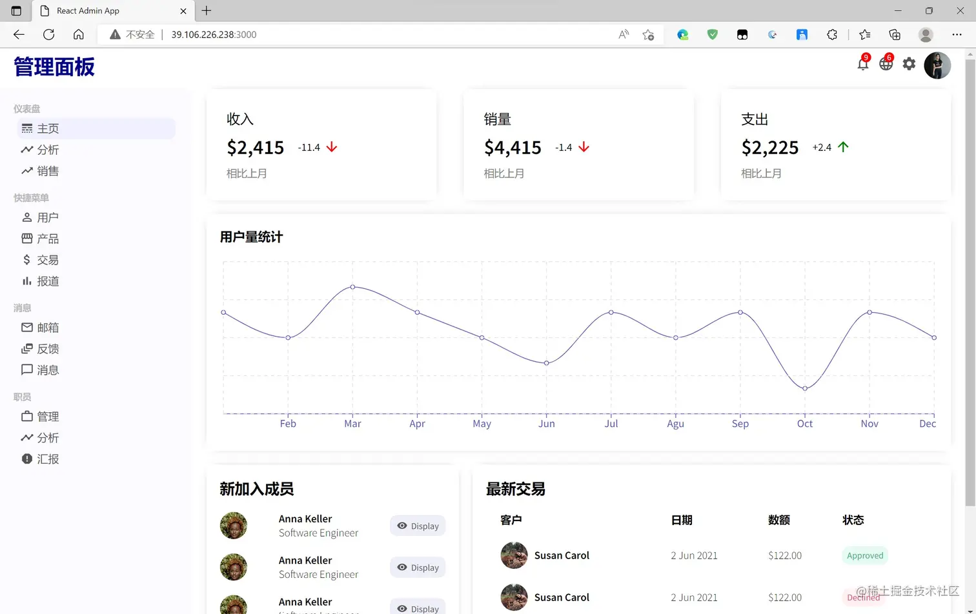Click the notification bell icon
The image size is (976, 614).
(x=862, y=64)
